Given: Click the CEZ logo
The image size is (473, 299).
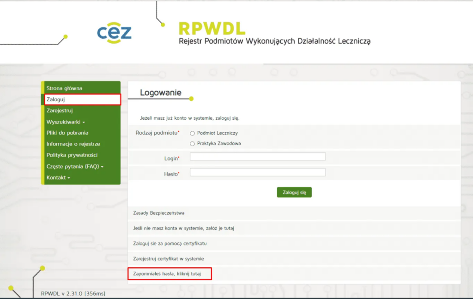Looking at the screenshot, I should pos(114,32).
